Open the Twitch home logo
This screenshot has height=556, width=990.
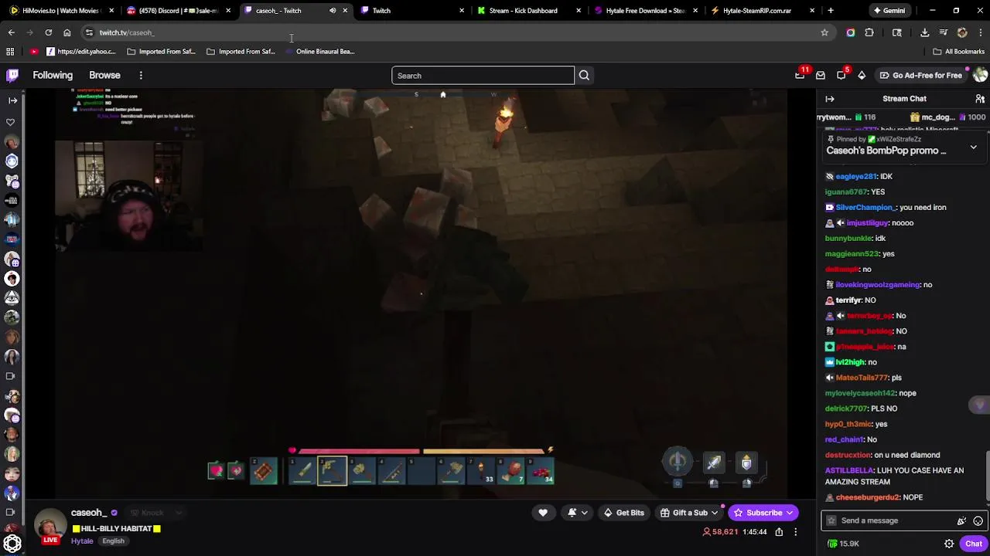12,75
